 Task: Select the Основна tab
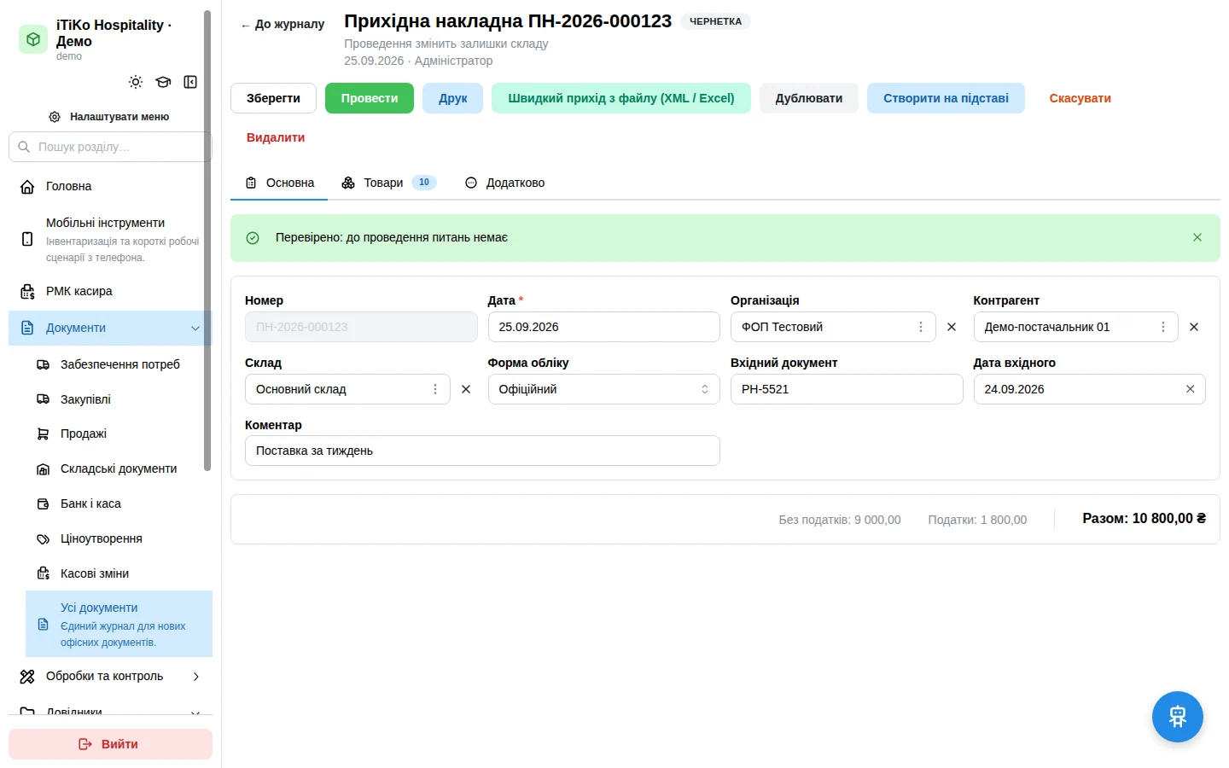point(279,183)
